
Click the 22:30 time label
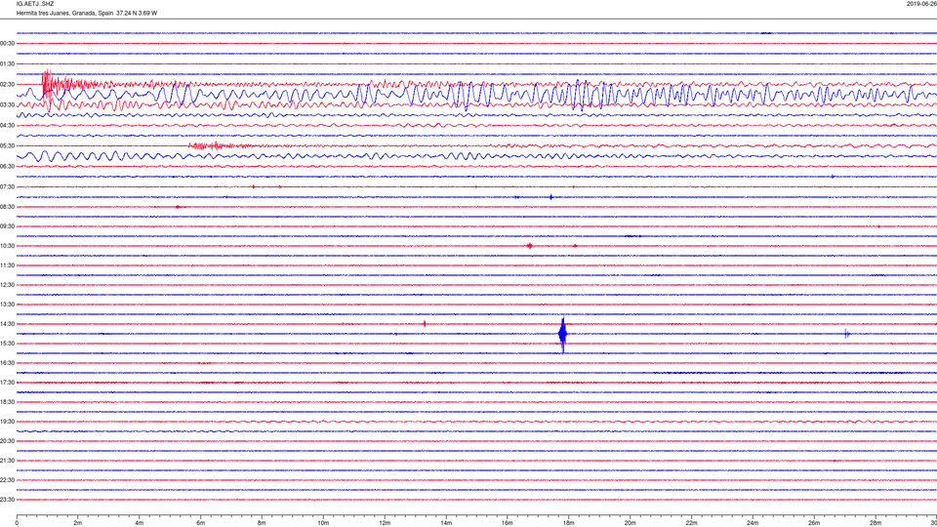point(7,480)
